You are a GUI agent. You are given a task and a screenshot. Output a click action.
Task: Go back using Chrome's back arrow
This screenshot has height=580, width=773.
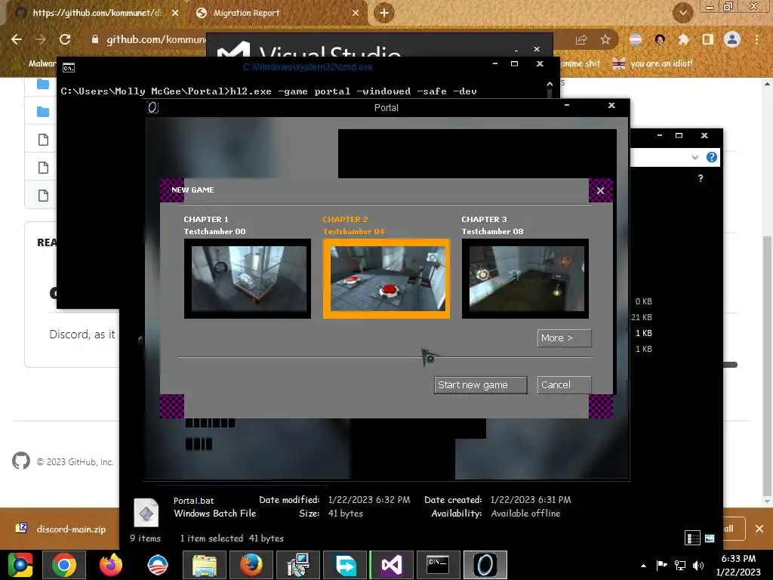[x=17, y=39]
